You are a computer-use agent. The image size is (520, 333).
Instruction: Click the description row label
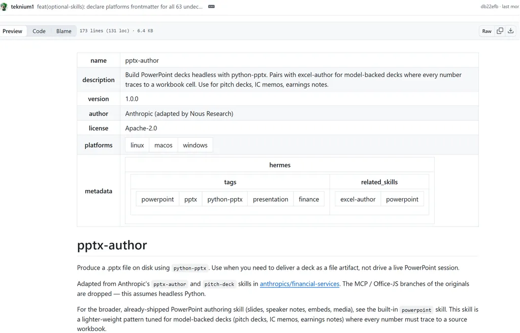click(99, 80)
